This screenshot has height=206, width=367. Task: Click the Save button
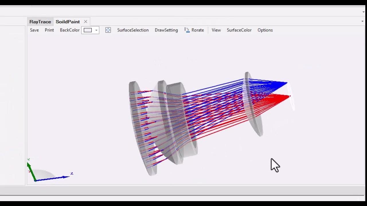pos(34,30)
